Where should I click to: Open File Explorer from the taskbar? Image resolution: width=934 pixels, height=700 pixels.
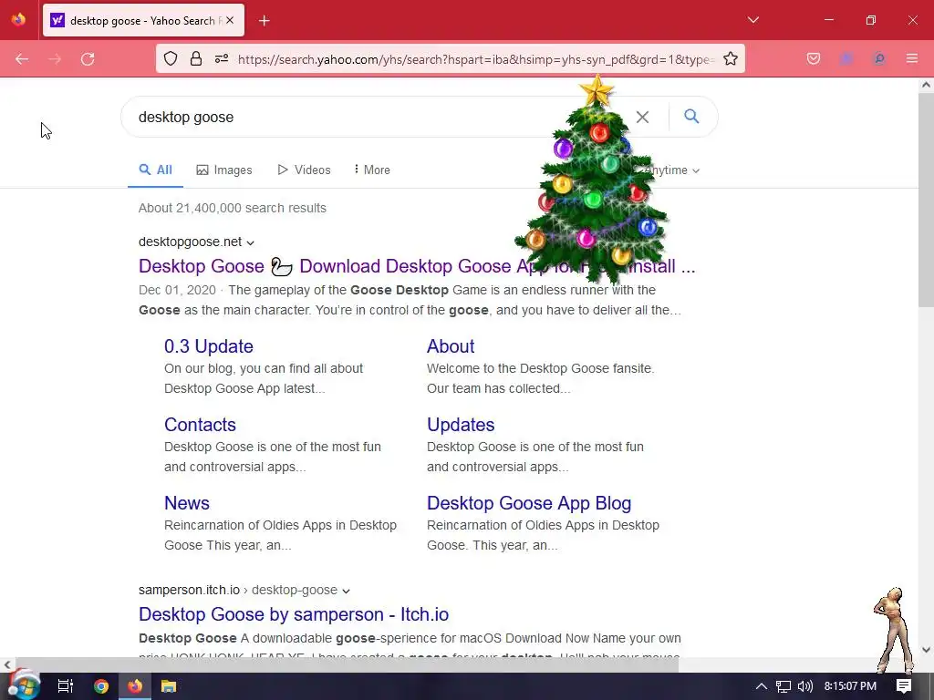click(169, 686)
